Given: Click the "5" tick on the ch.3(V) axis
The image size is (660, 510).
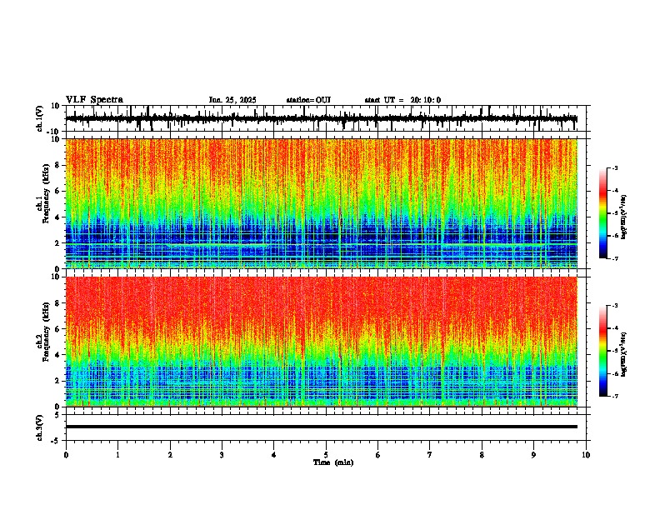Looking at the screenshot, I should 58,415.
